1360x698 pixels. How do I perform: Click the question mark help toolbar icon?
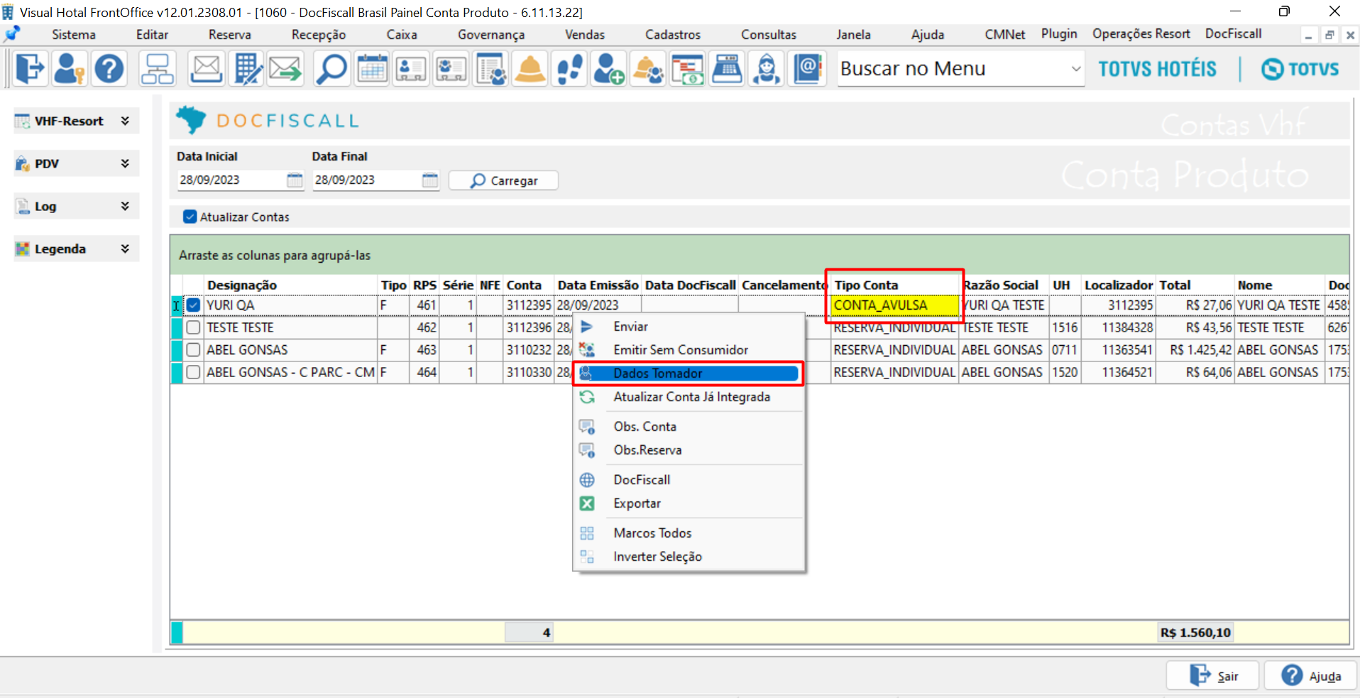click(109, 69)
